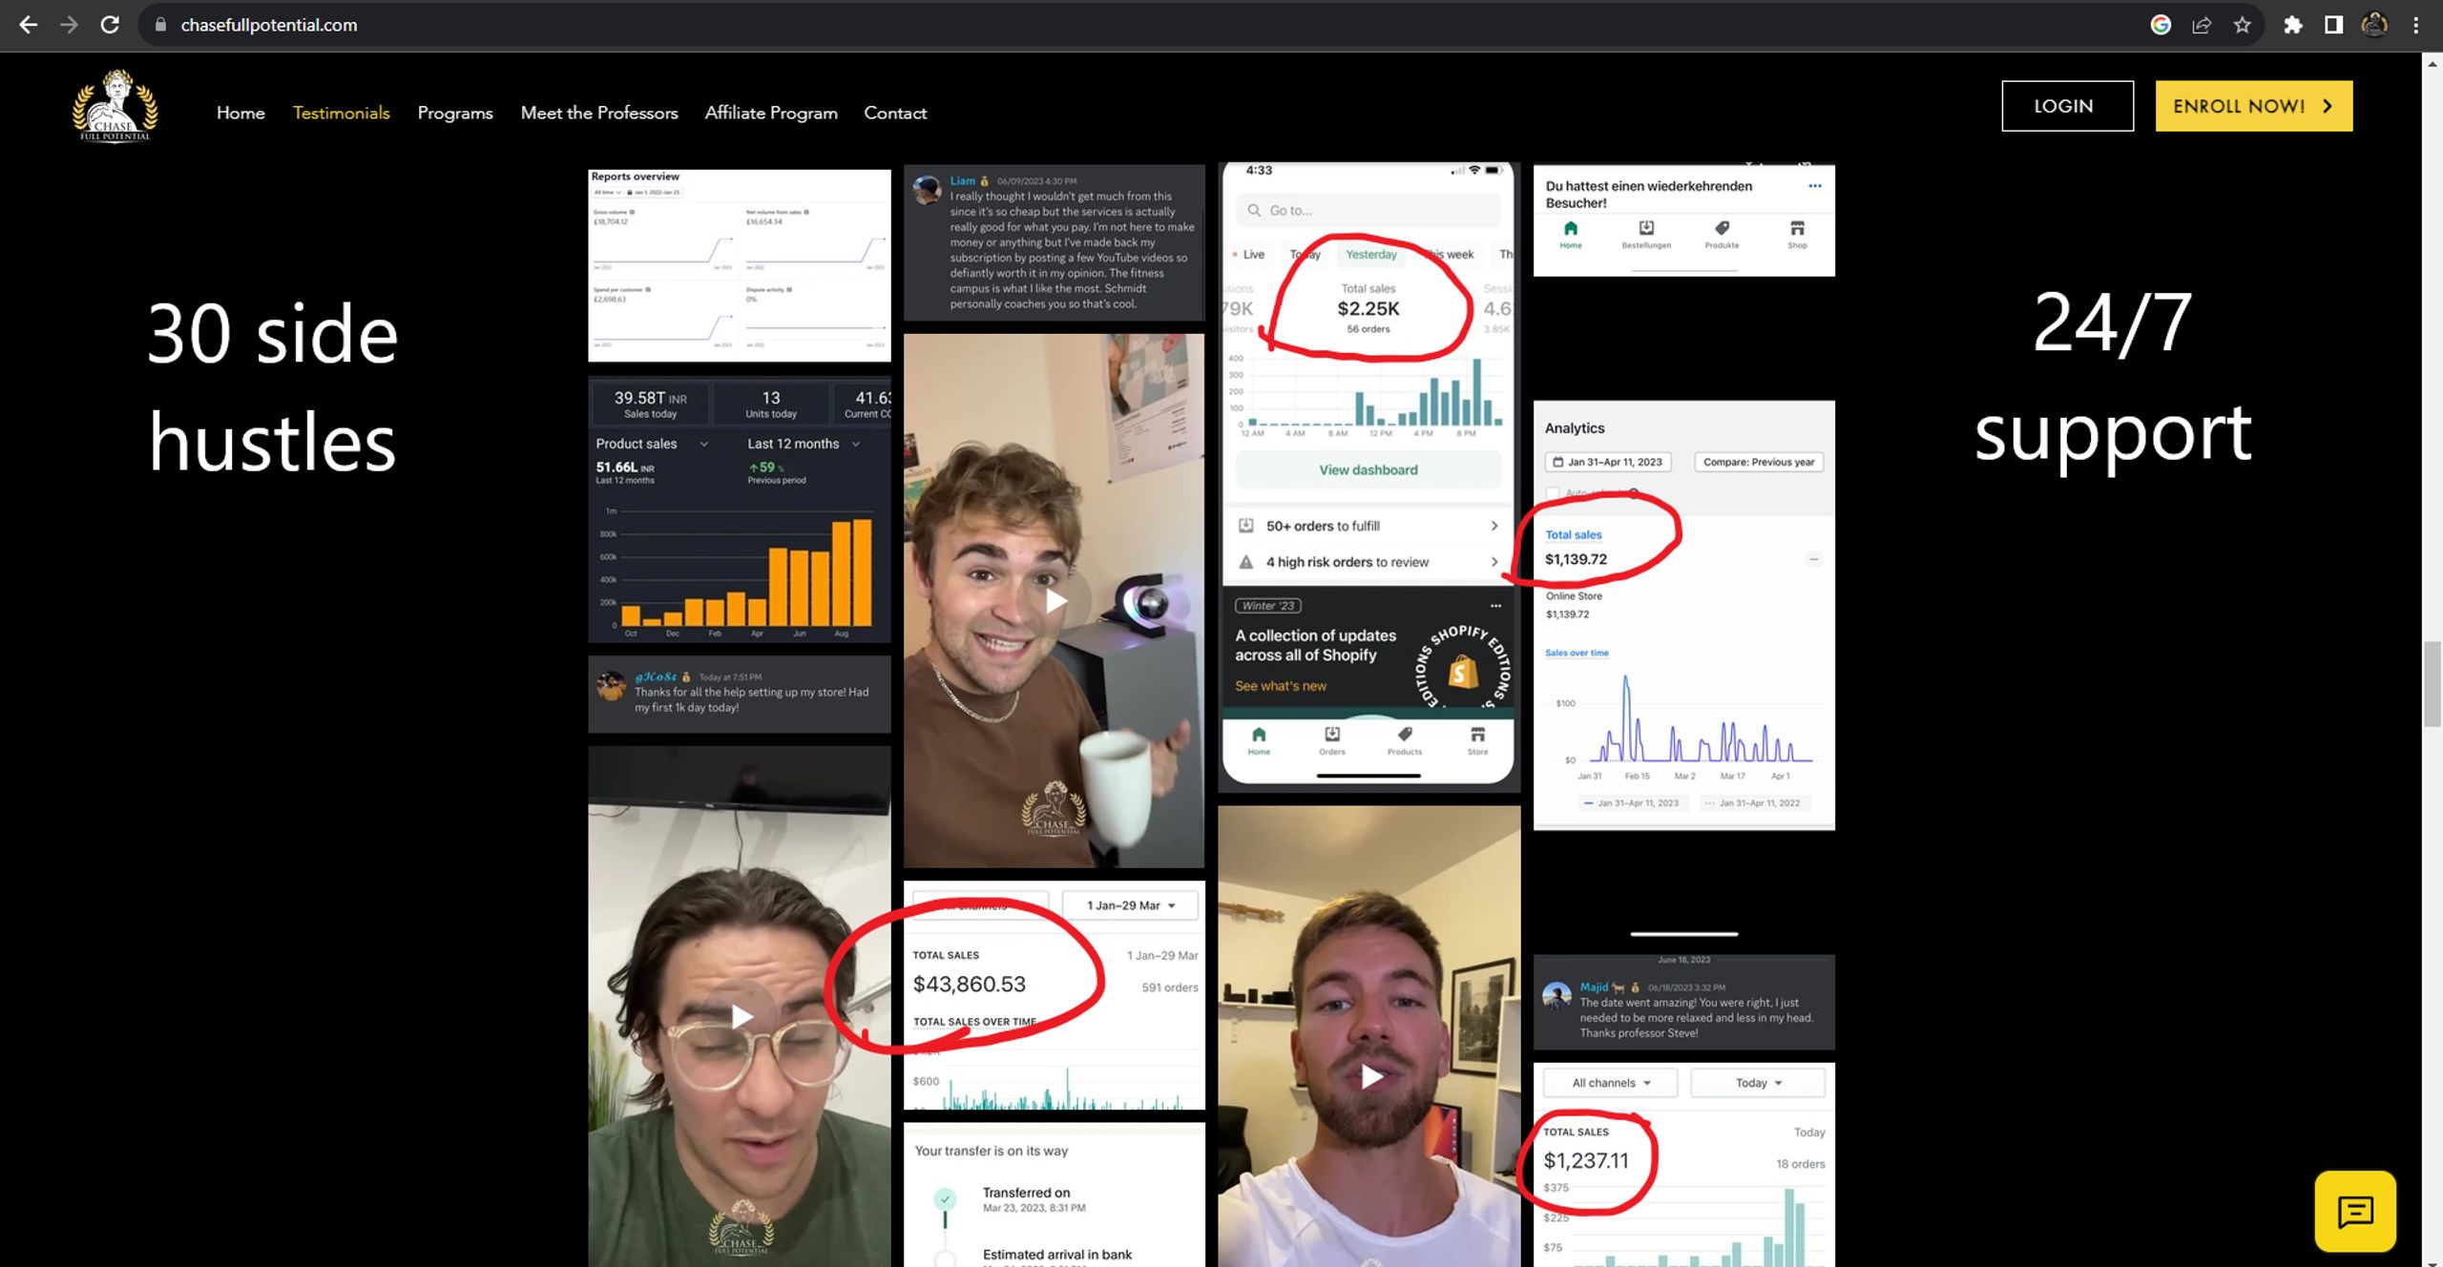
Task: Click the 'Go to...' search field
Action: pyautogui.click(x=1368, y=210)
